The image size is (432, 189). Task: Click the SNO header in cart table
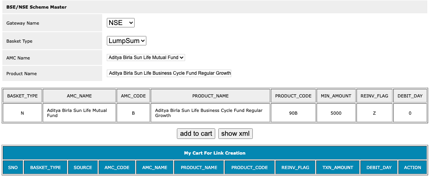(x=13, y=167)
